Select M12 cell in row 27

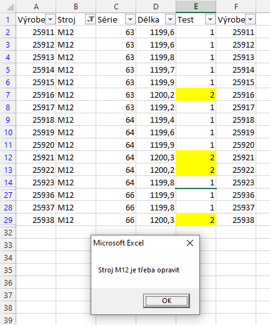pyautogui.click(x=76, y=195)
